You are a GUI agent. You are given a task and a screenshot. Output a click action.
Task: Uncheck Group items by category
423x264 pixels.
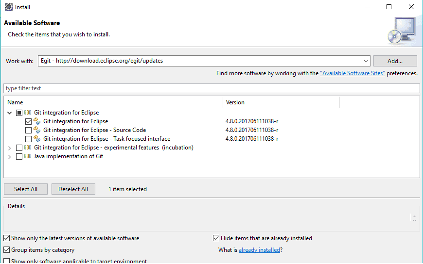tap(6, 250)
